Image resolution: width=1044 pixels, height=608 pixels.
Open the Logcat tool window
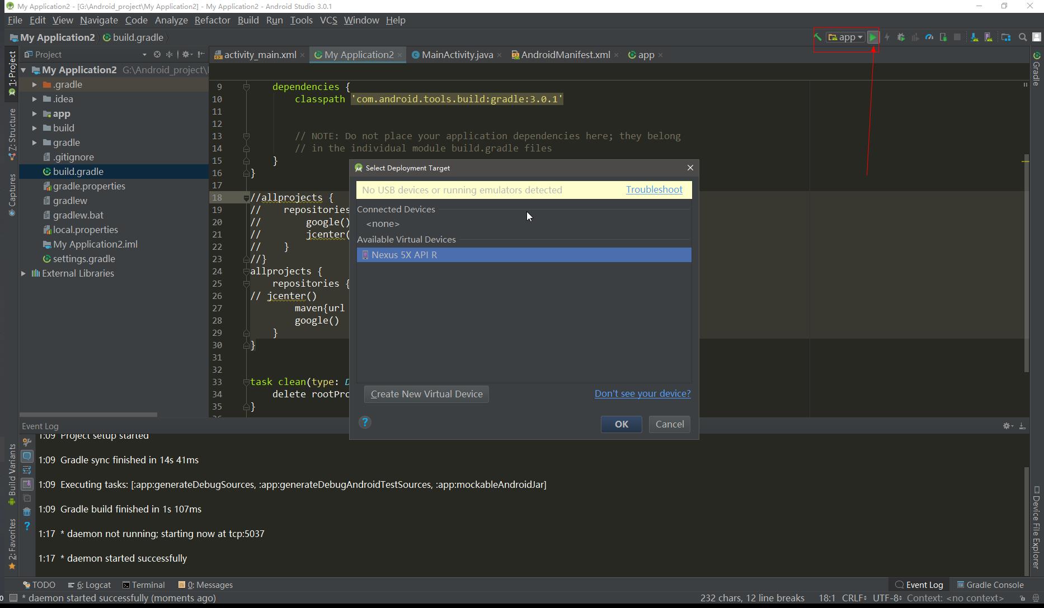click(x=89, y=585)
